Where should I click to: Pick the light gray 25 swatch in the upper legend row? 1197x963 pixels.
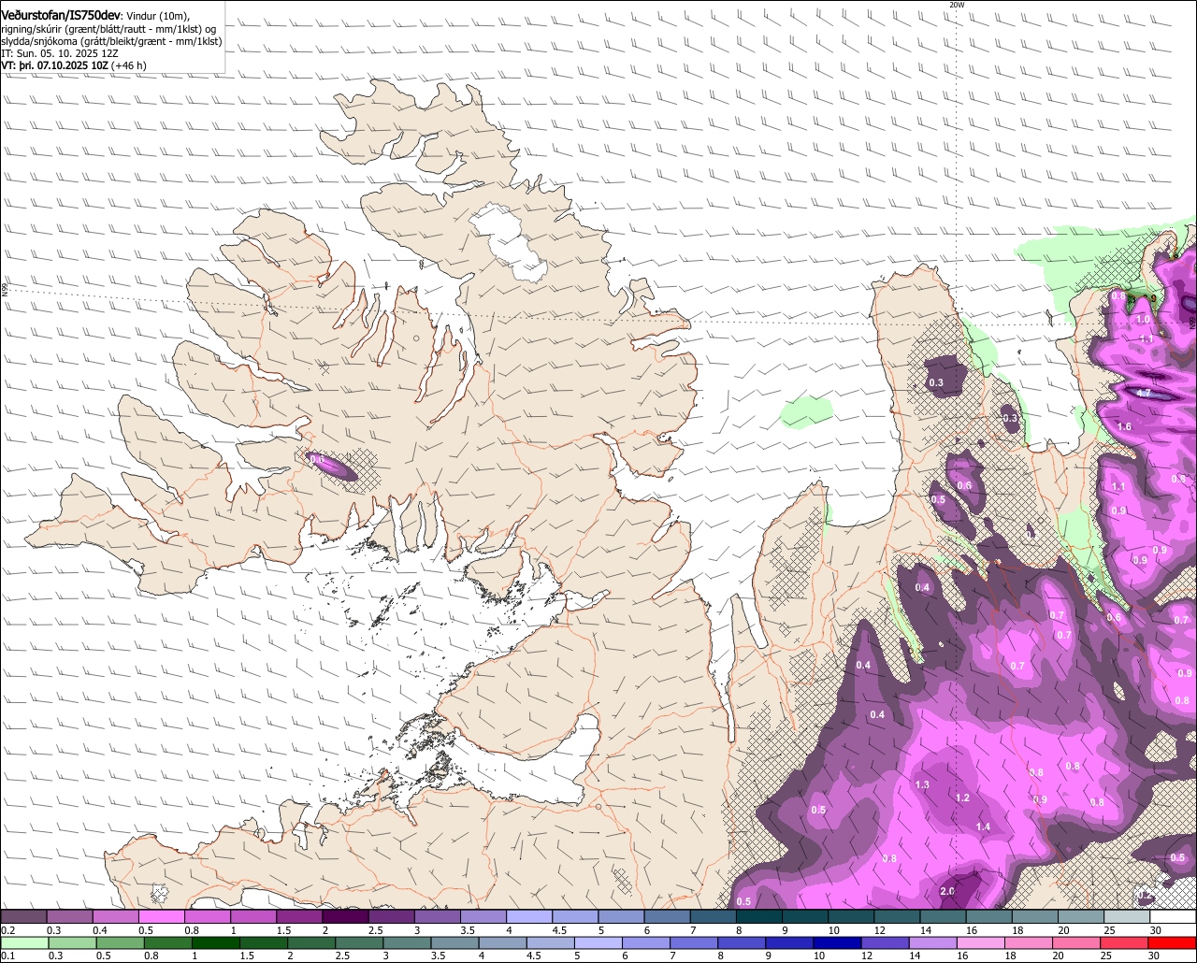1127,917
